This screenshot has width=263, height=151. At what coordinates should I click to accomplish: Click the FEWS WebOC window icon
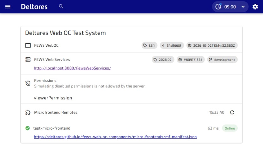pos(28,45)
